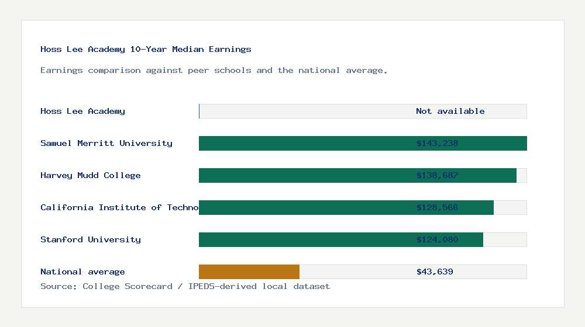Click the $138,687 earnings value

tap(437, 175)
